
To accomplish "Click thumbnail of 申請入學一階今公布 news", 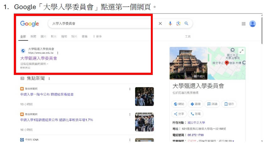I will (145, 97).
